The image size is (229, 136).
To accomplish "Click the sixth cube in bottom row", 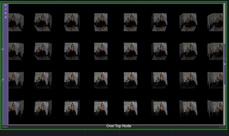I will 159,108.
